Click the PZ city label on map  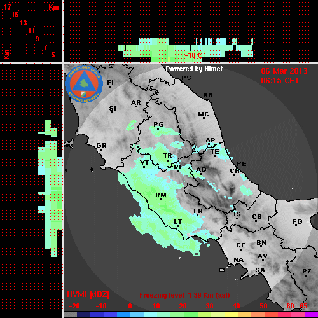307,271
